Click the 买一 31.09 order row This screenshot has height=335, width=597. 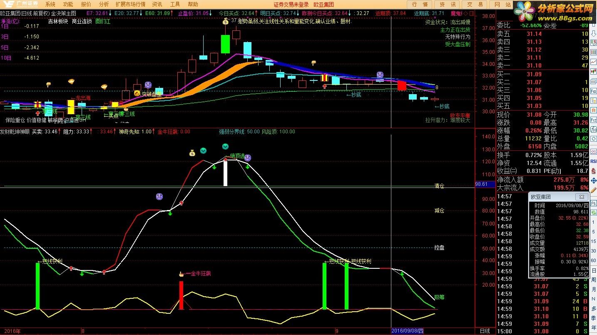pyautogui.click(x=542, y=75)
